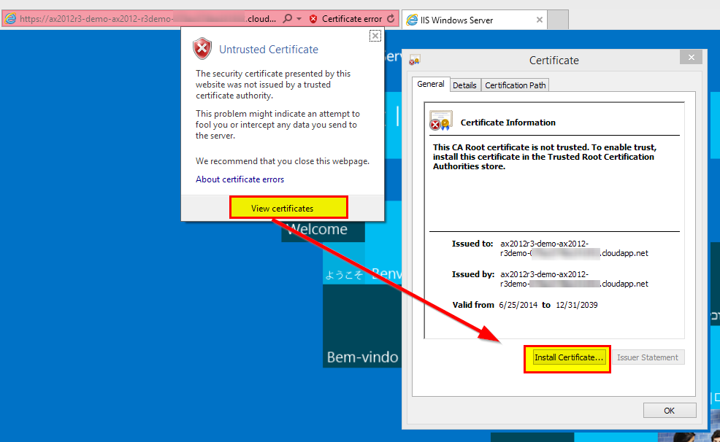
Task: Click the refresh icon in address bar
Action: 391,19
